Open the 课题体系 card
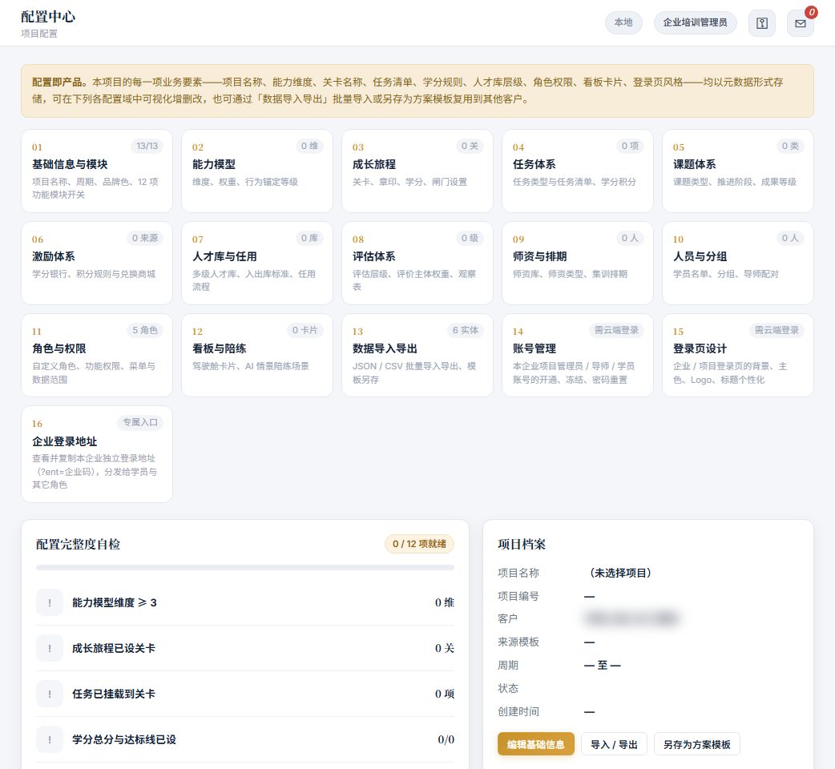The width and height of the screenshot is (835, 769). [738, 171]
